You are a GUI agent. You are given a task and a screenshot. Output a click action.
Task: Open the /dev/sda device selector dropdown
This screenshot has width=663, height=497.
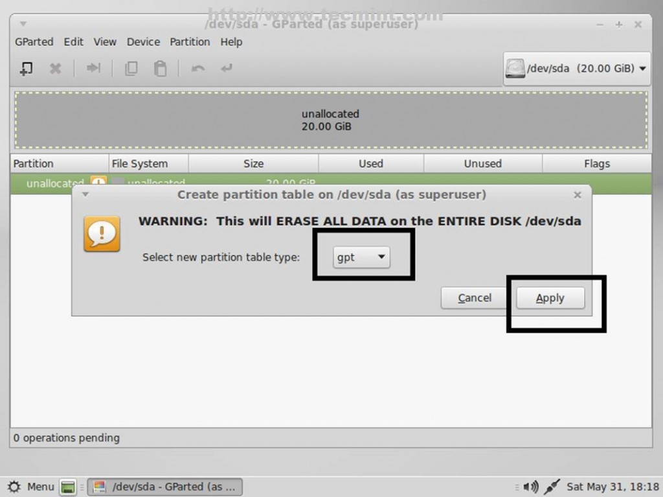(x=576, y=67)
